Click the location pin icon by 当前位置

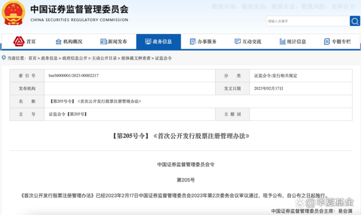tap(4, 57)
